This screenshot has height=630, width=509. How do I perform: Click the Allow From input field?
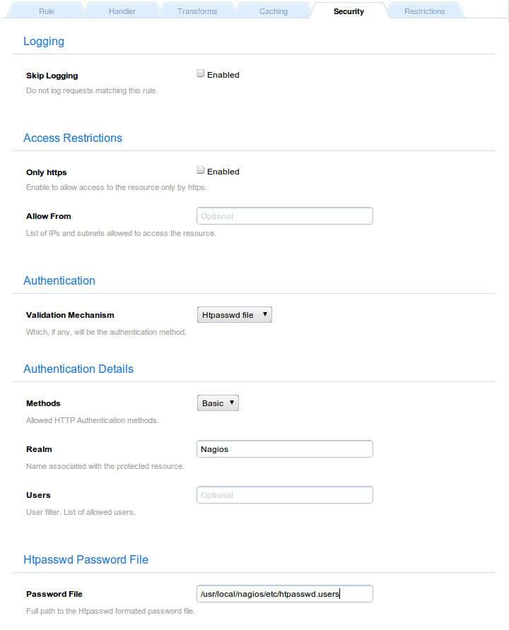click(x=284, y=216)
